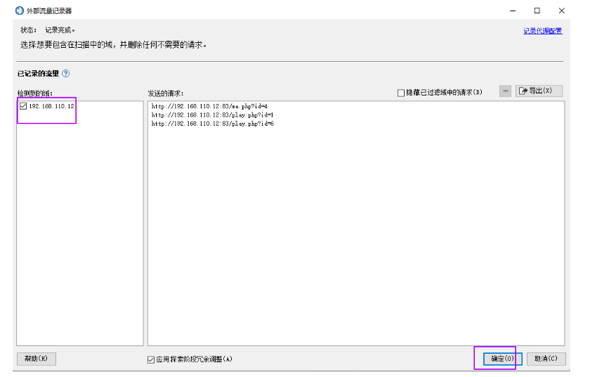Viewport: 590px width, 377px height.
Task: Select request play.php?id=6
Action: tap(212, 124)
